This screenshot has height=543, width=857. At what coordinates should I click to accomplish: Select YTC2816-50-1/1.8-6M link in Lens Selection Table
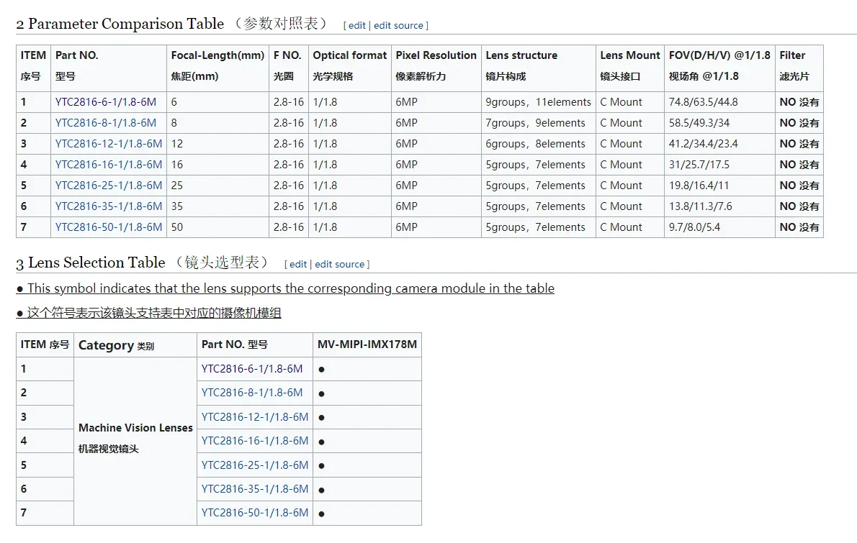(254, 513)
